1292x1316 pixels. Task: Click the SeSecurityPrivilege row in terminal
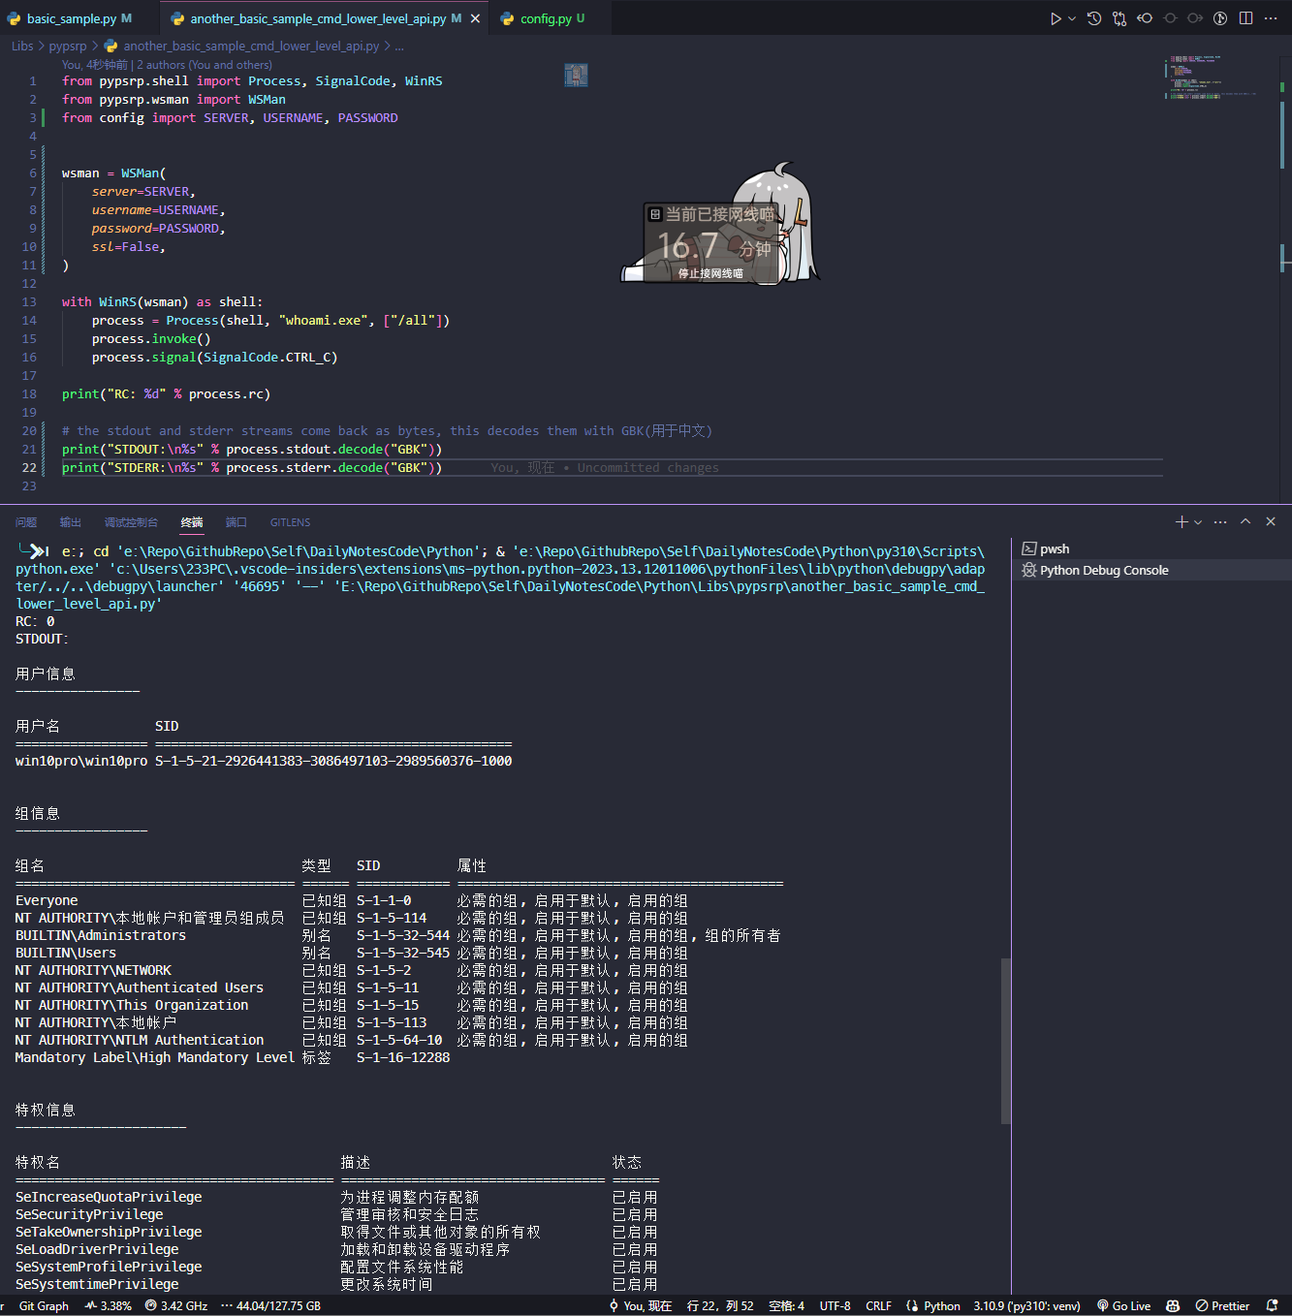click(336, 1214)
